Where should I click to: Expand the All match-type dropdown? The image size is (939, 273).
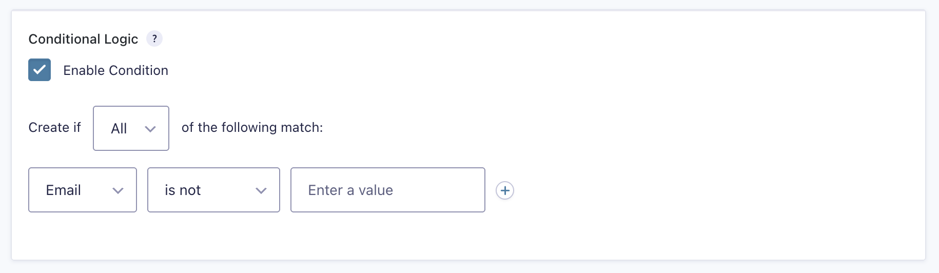coord(131,128)
